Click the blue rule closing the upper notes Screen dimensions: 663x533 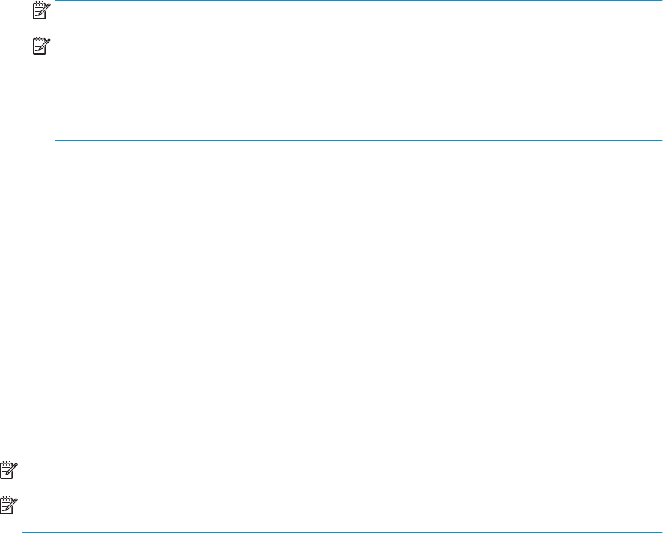click(x=359, y=140)
